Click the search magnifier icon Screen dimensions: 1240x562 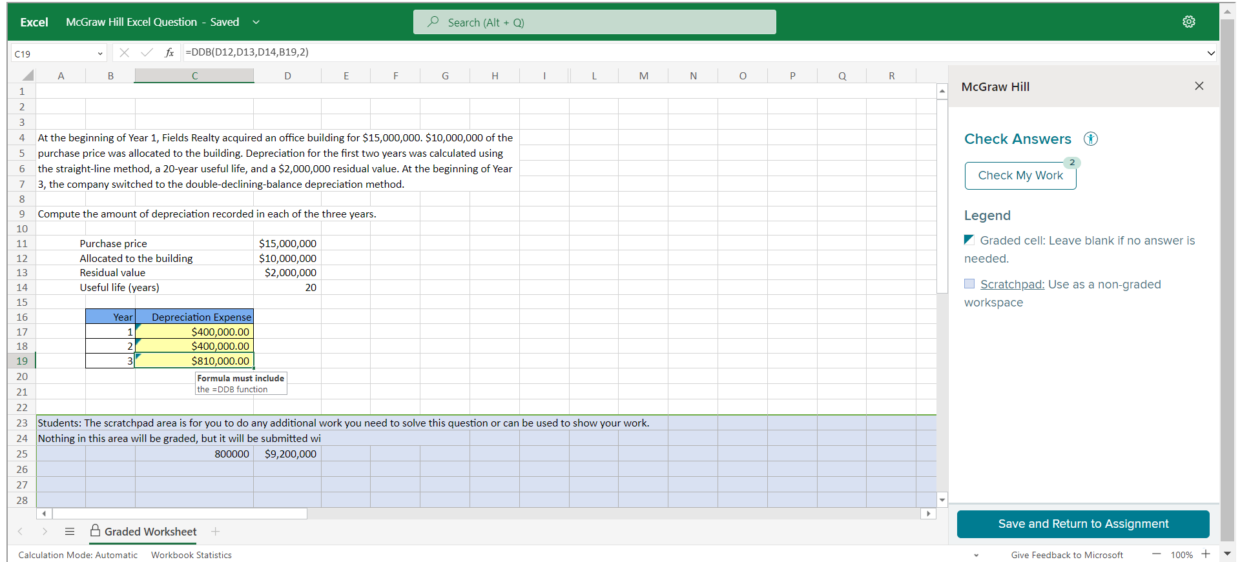433,22
